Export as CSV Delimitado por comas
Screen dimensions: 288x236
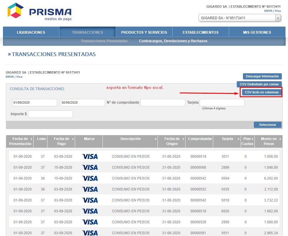tap(259, 84)
